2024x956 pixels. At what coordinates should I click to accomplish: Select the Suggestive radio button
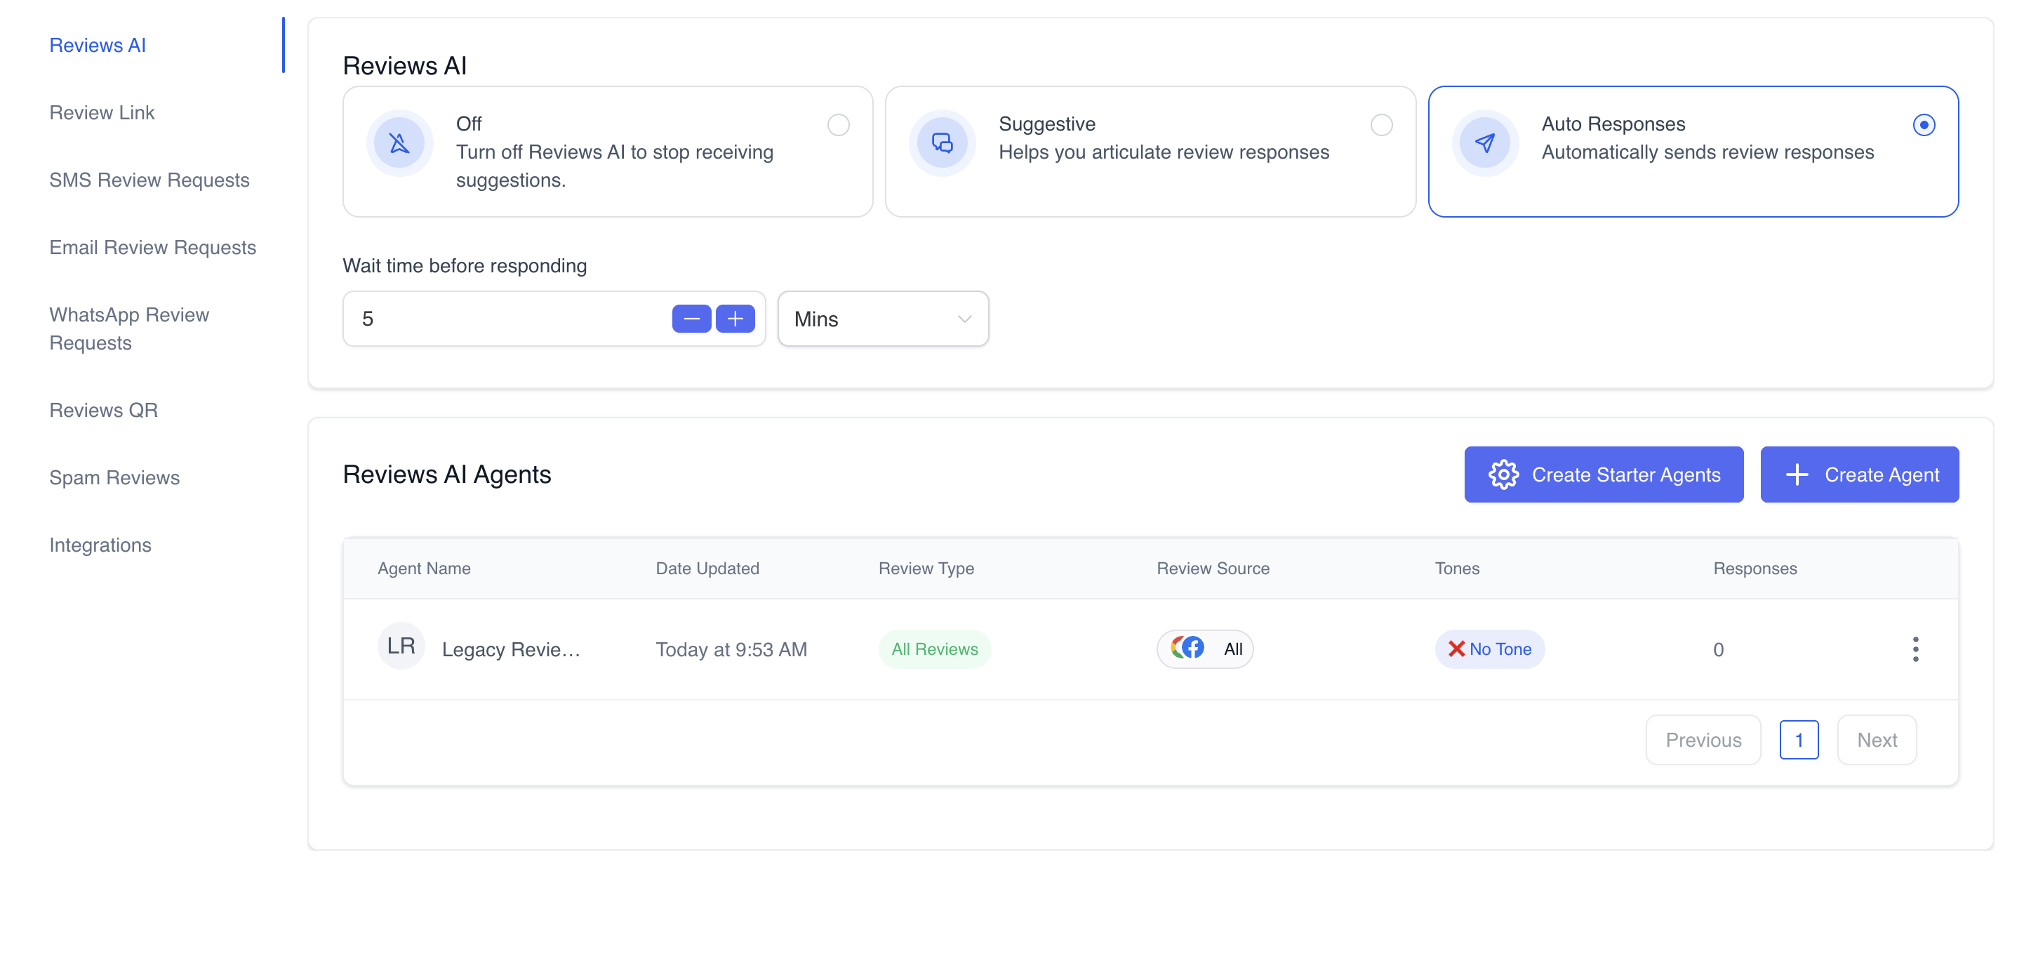(1381, 125)
